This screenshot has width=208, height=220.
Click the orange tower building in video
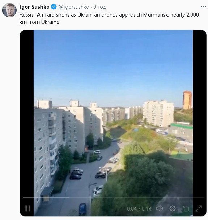(x=187, y=100)
